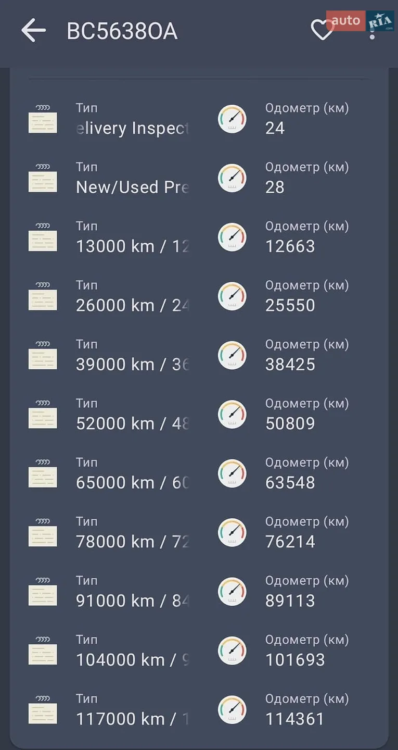Screen dimensions: 398x750
Task: Click the odometer gauge icon showing 12663 km
Action: (x=232, y=237)
